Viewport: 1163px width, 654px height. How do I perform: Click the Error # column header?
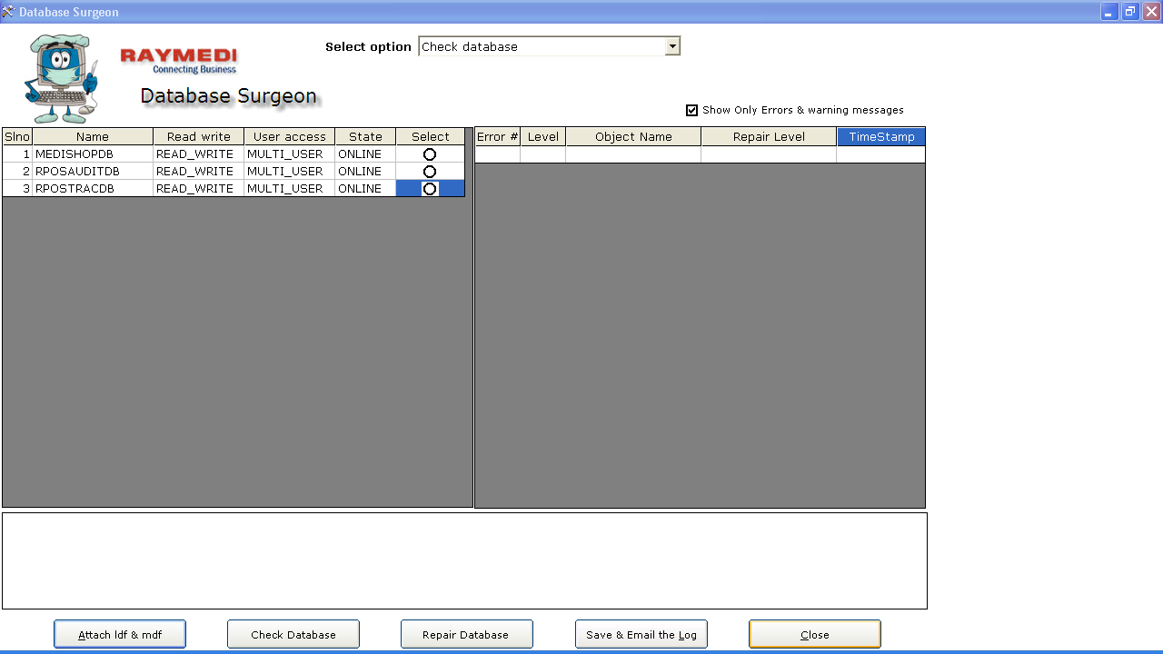click(498, 136)
